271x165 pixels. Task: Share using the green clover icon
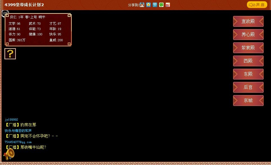161,5
